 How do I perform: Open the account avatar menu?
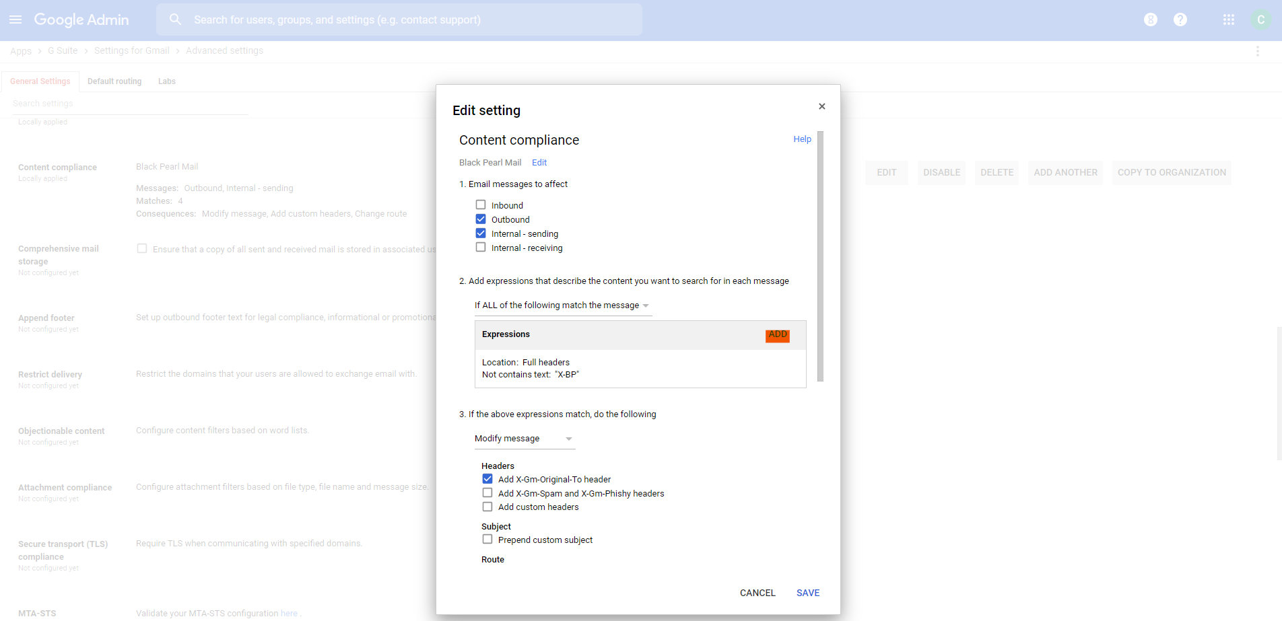click(1261, 20)
